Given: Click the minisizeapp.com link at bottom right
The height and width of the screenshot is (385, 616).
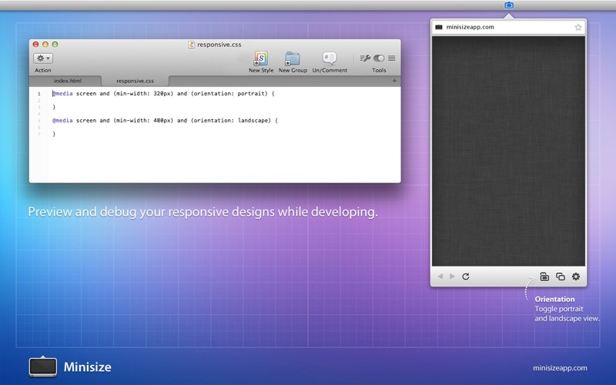Looking at the screenshot, I should pos(560,368).
